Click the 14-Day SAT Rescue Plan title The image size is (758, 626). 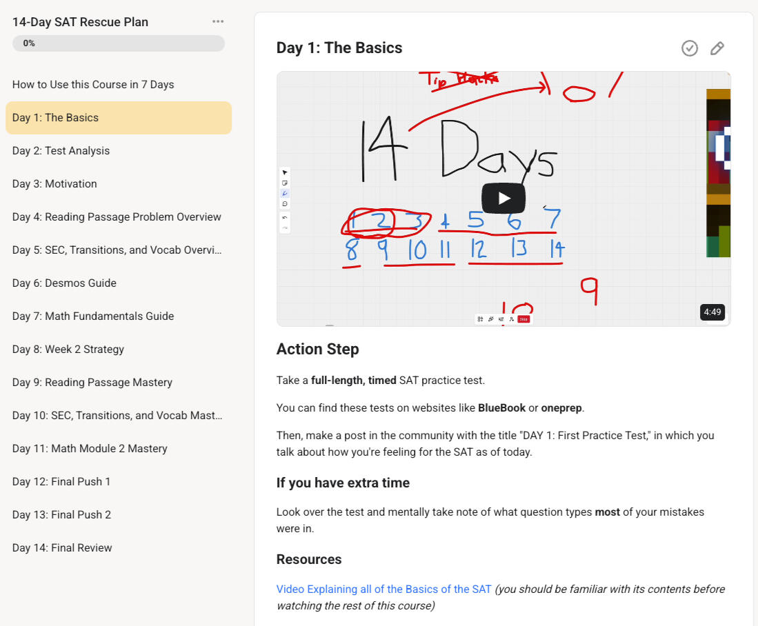[80, 22]
